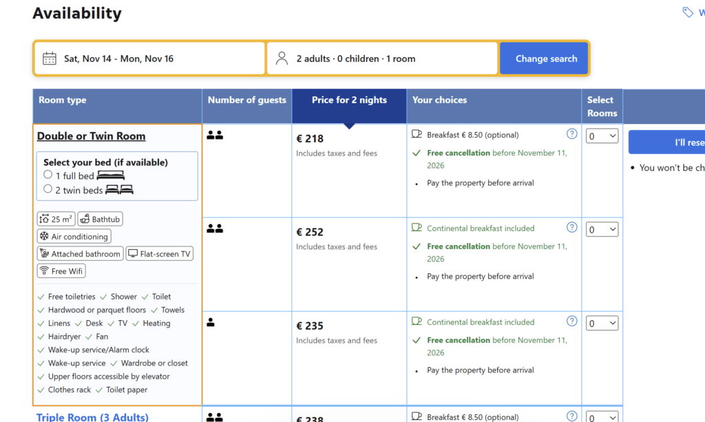
Task: Select the 1 full bed option
Action: tap(48, 175)
